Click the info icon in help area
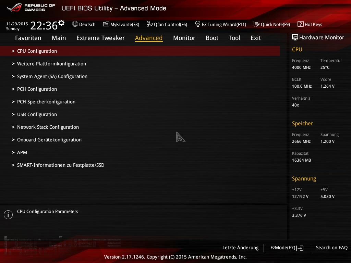351x263 pixels. (x=8, y=215)
